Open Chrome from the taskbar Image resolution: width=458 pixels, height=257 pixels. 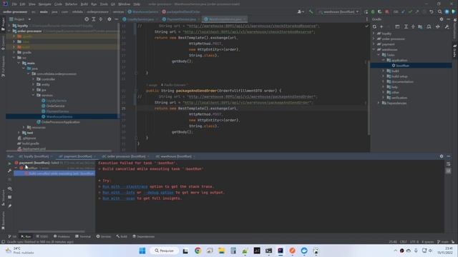pos(198,251)
